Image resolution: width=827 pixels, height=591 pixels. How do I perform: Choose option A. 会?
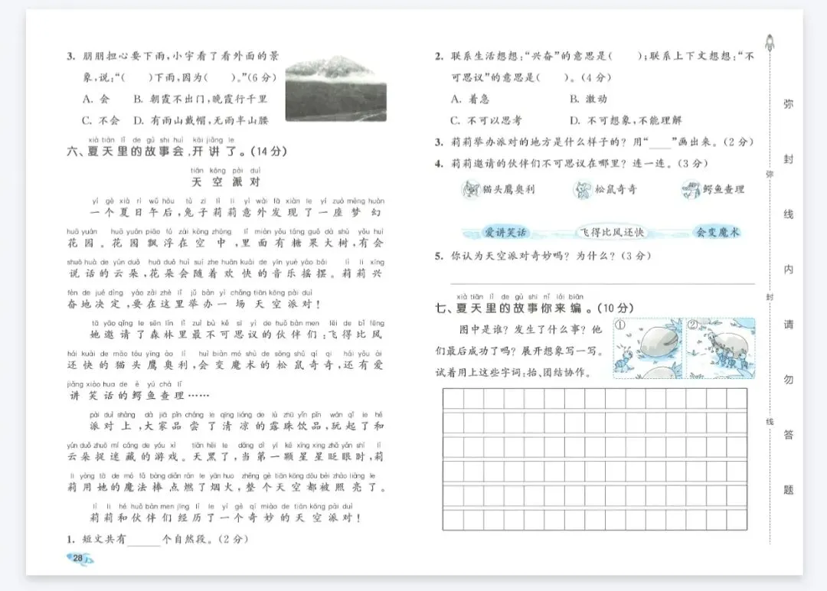[x=96, y=99]
